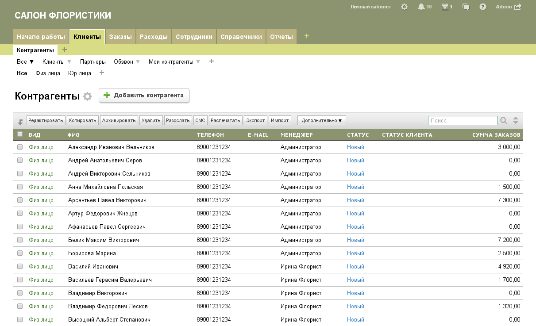Click Добавить контрагента button

pos(144,95)
